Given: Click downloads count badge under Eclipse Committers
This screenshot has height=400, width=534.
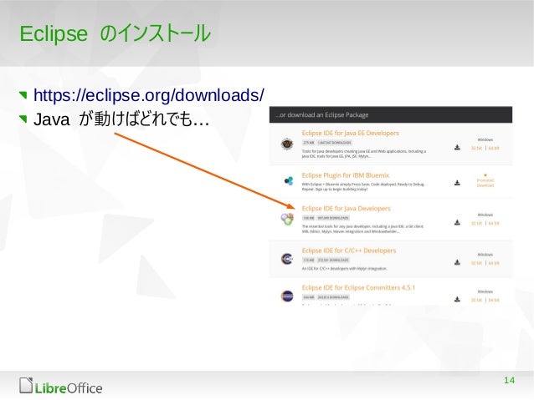Looking at the screenshot, I should coord(333,297).
